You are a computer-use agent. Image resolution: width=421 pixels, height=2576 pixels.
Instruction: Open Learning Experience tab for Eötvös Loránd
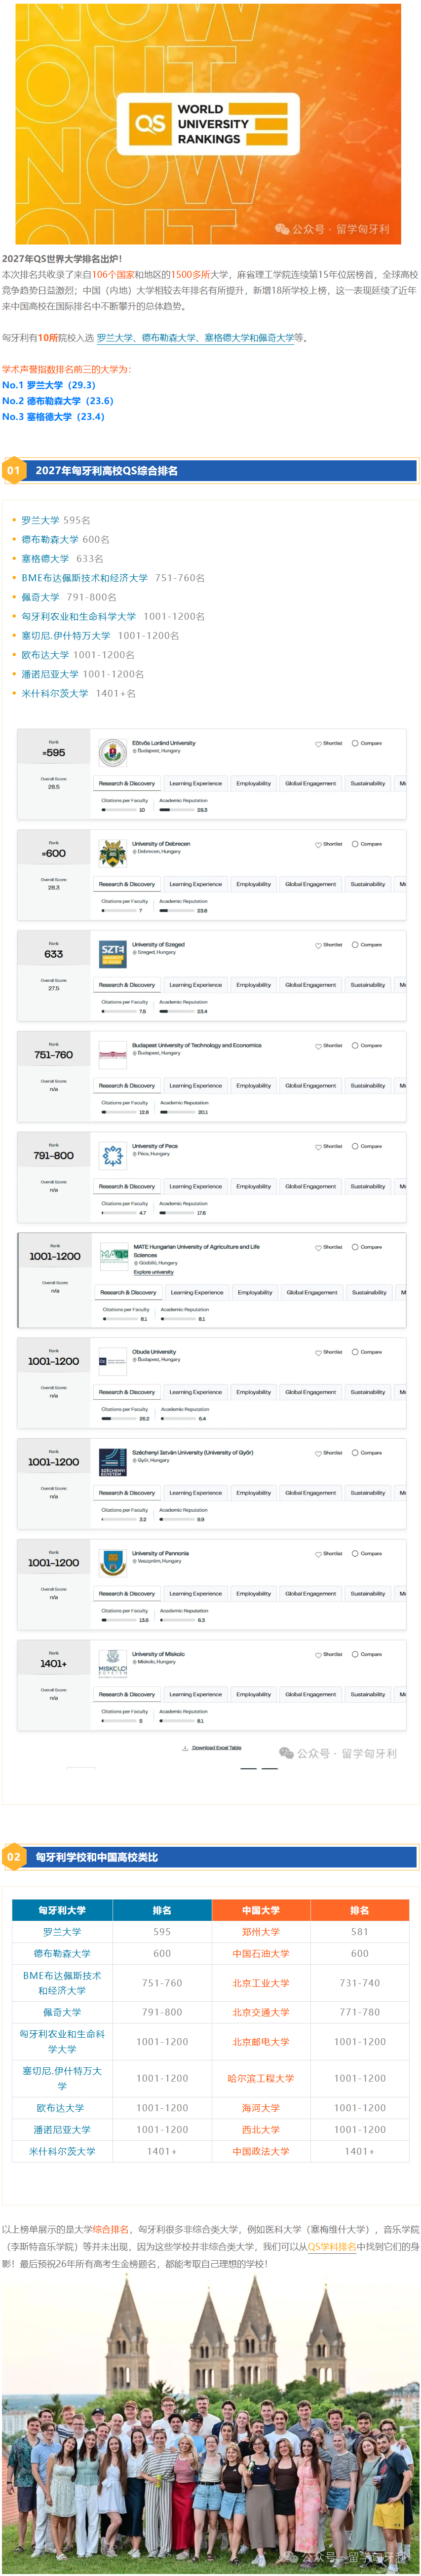(x=195, y=783)
